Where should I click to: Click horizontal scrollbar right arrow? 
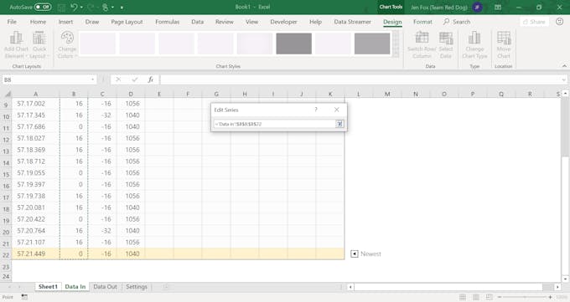click(x=557, y=287)
